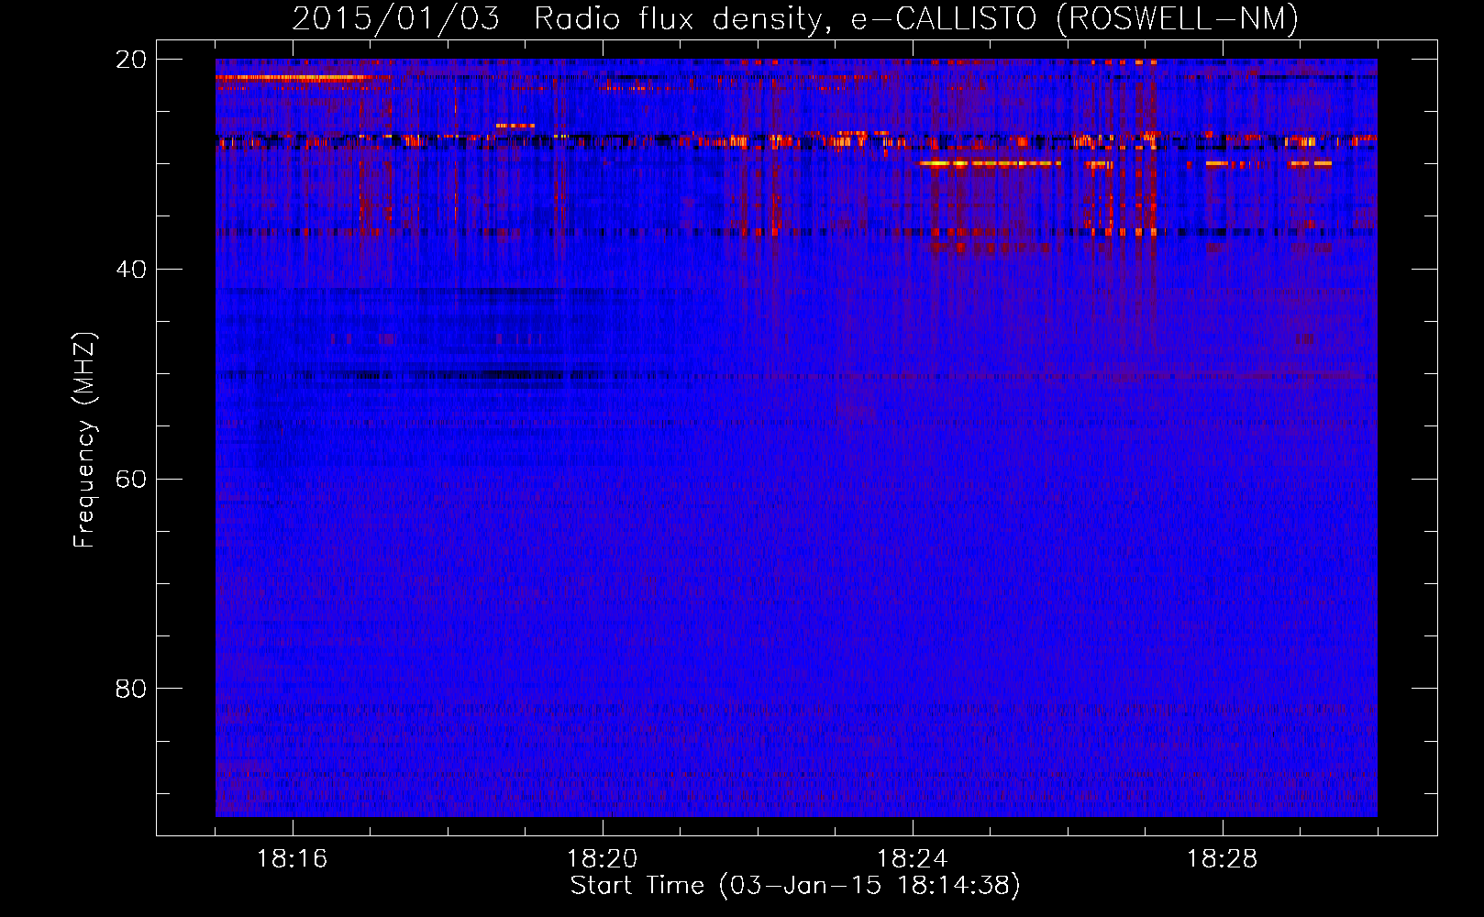Click the '18:24' time tick label

(913, 859)
